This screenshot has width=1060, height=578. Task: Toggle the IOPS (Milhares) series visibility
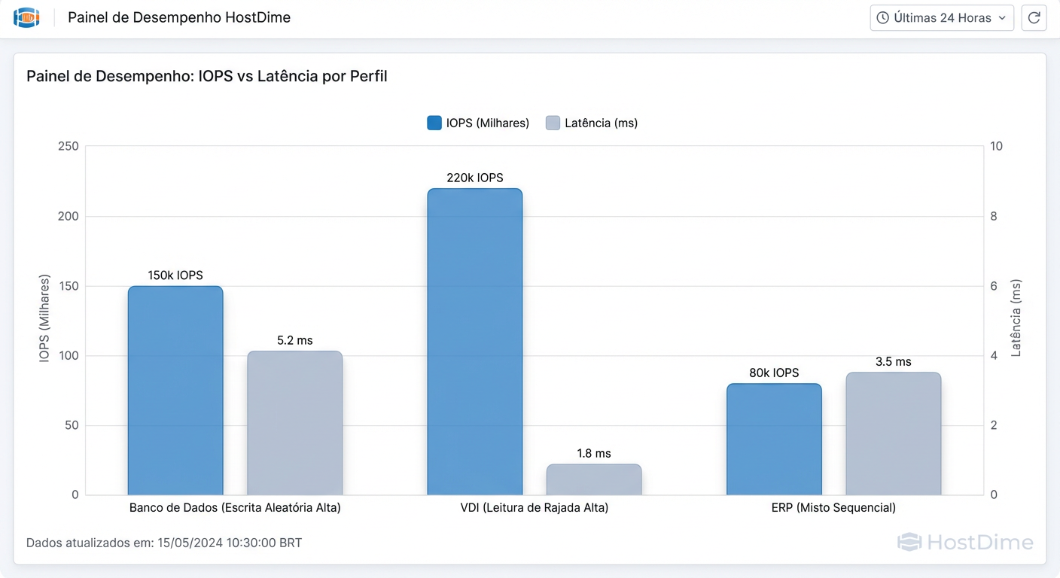coord(478,123)
